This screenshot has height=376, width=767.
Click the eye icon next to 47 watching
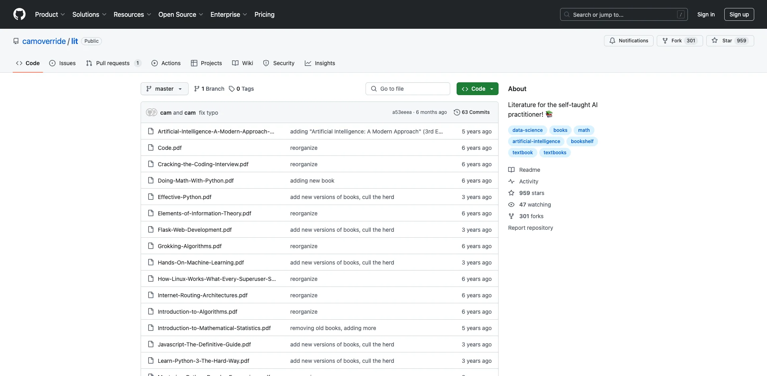pos(511,205)
